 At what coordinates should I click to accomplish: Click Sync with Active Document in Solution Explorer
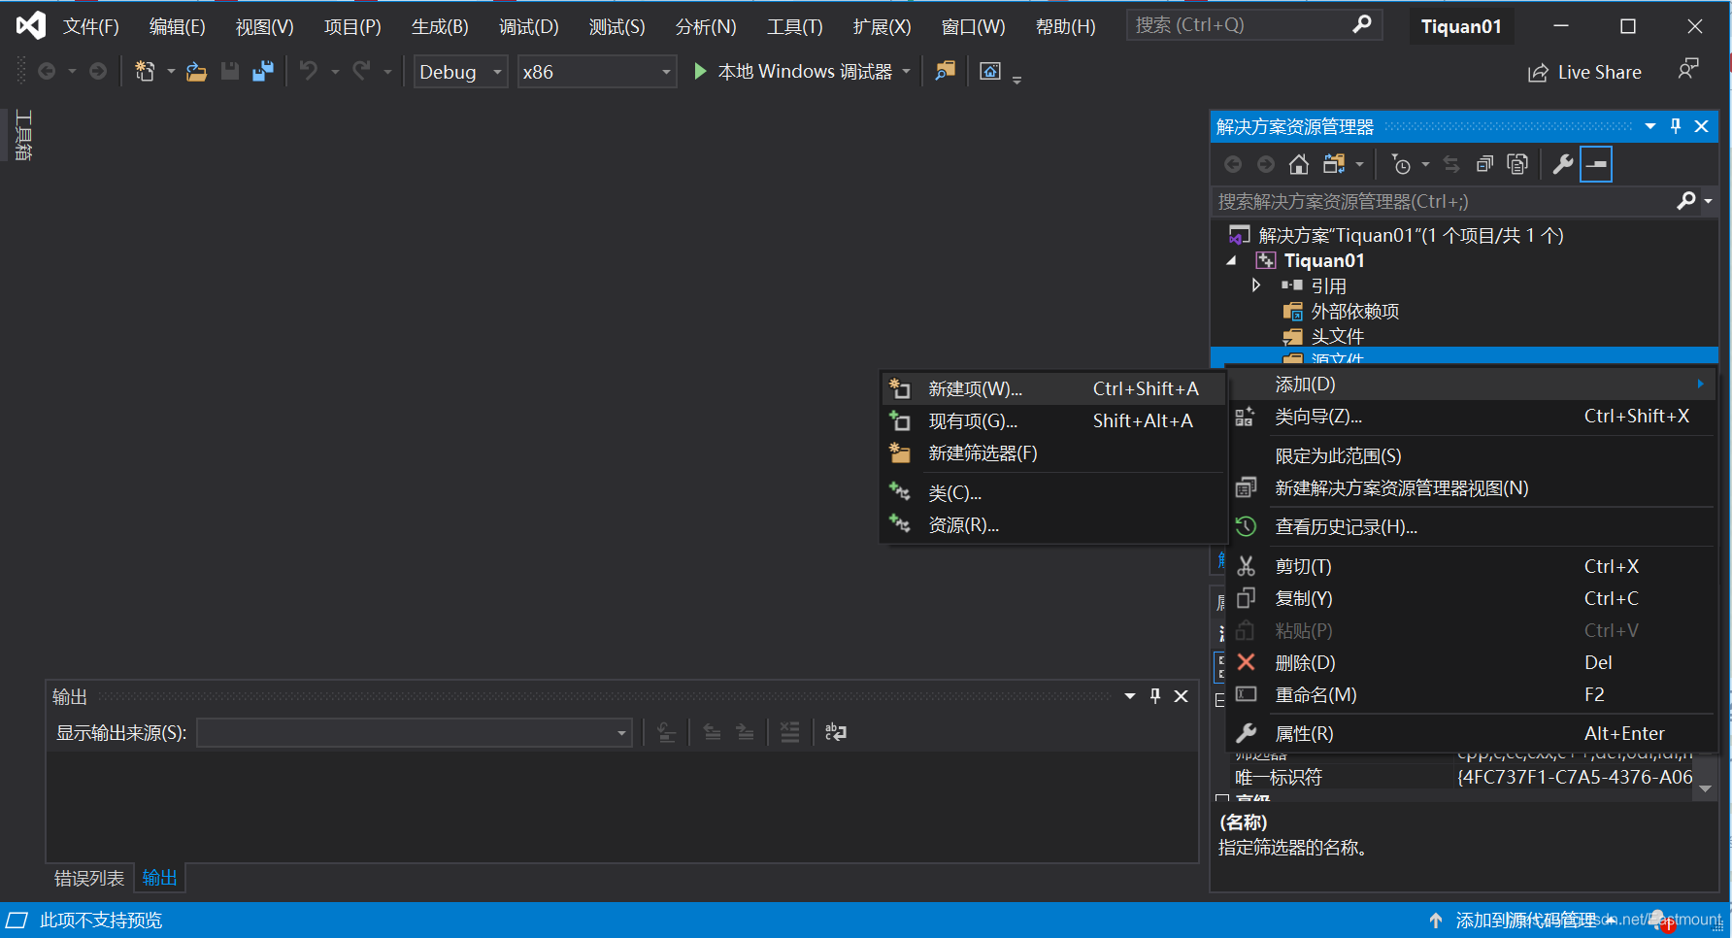(x=1451, y=163)
